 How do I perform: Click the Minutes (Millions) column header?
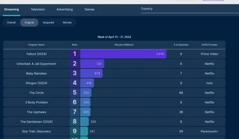[x=123, y=45]
